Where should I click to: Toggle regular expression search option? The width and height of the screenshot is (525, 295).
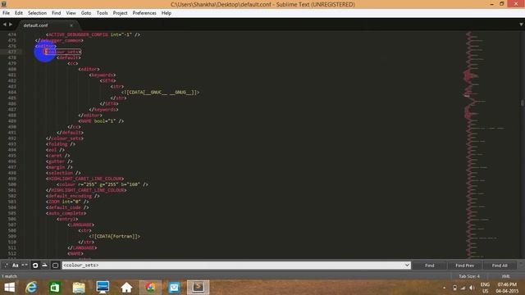coord(6,265)
